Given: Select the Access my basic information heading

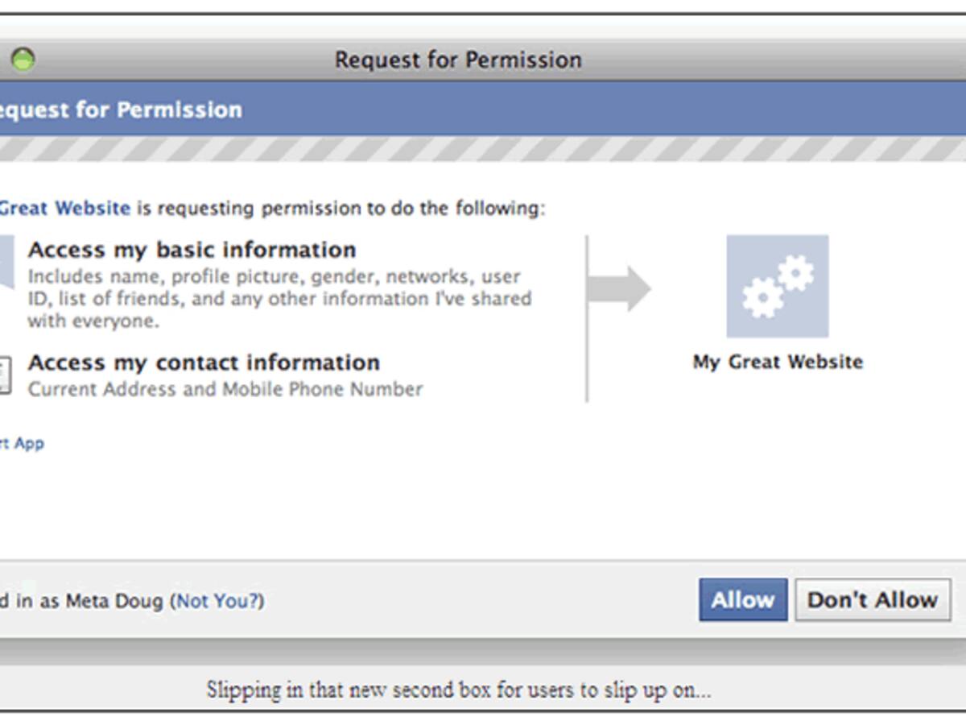Looking at the screenshot, I should (192, 250).
